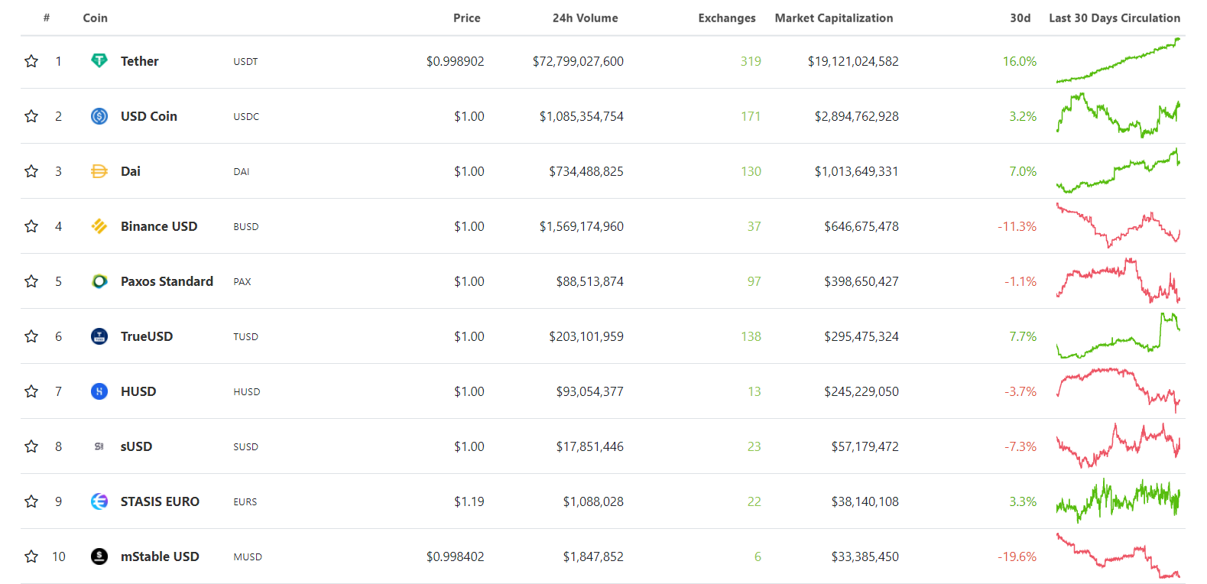Screen dimensions: 1207x584
Task: Click the Exchanges column header
Action: 726,18
